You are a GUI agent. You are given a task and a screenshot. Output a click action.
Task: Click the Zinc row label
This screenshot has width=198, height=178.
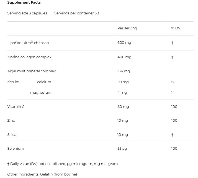(x=11, y=121)
